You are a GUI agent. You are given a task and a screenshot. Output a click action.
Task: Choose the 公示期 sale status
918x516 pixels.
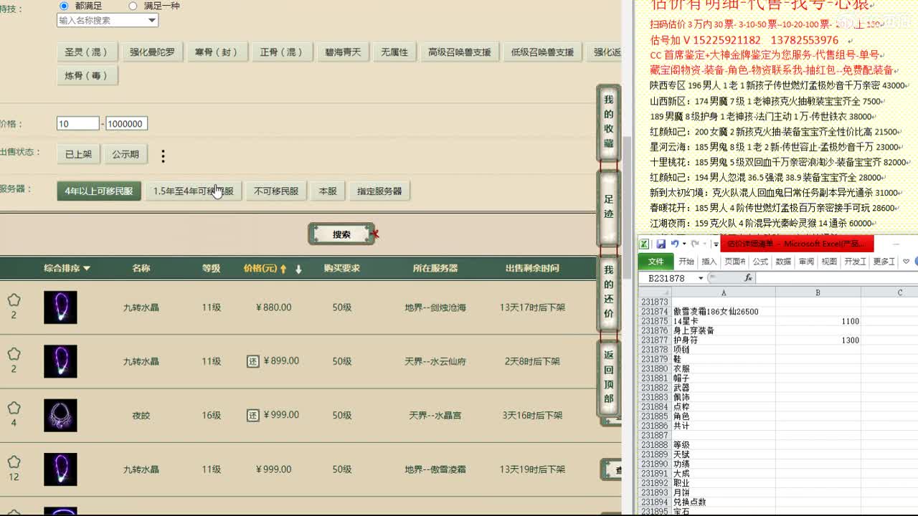click(x=126, y=154)
